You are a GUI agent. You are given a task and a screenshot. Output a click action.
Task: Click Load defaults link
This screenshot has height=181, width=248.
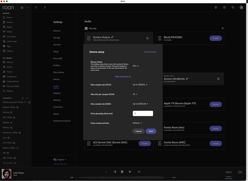[x=150, y=52]
